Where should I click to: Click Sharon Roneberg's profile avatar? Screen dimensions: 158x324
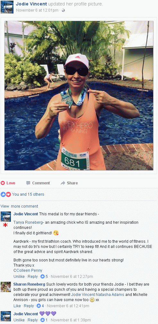pos(6,287)
